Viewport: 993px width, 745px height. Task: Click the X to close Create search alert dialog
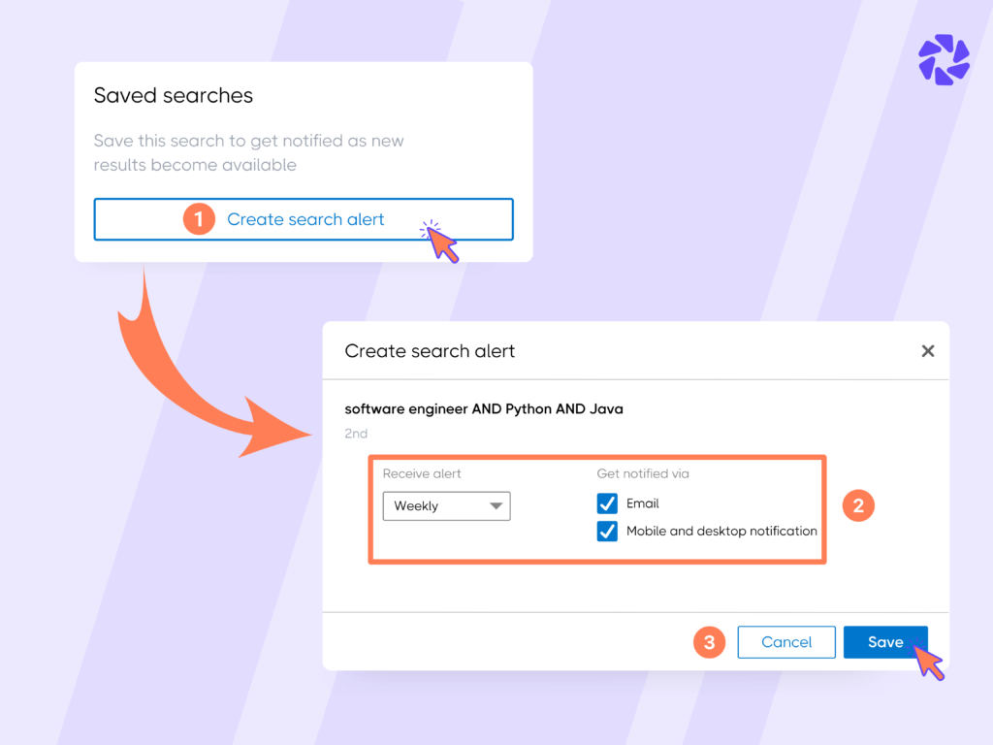pyautogui.click(x=928, y=351)
